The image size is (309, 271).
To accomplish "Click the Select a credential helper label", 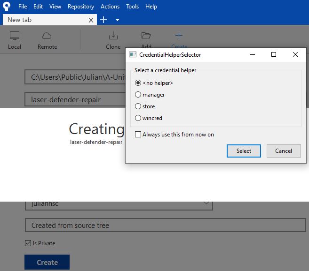I will click(x=165, y=70).
